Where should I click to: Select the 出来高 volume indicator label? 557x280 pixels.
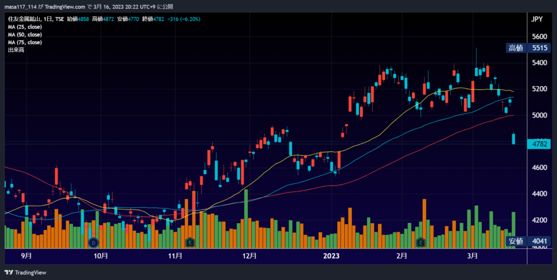point(16,50)
